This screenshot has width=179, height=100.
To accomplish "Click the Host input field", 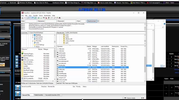I will (x=31, y=21).
